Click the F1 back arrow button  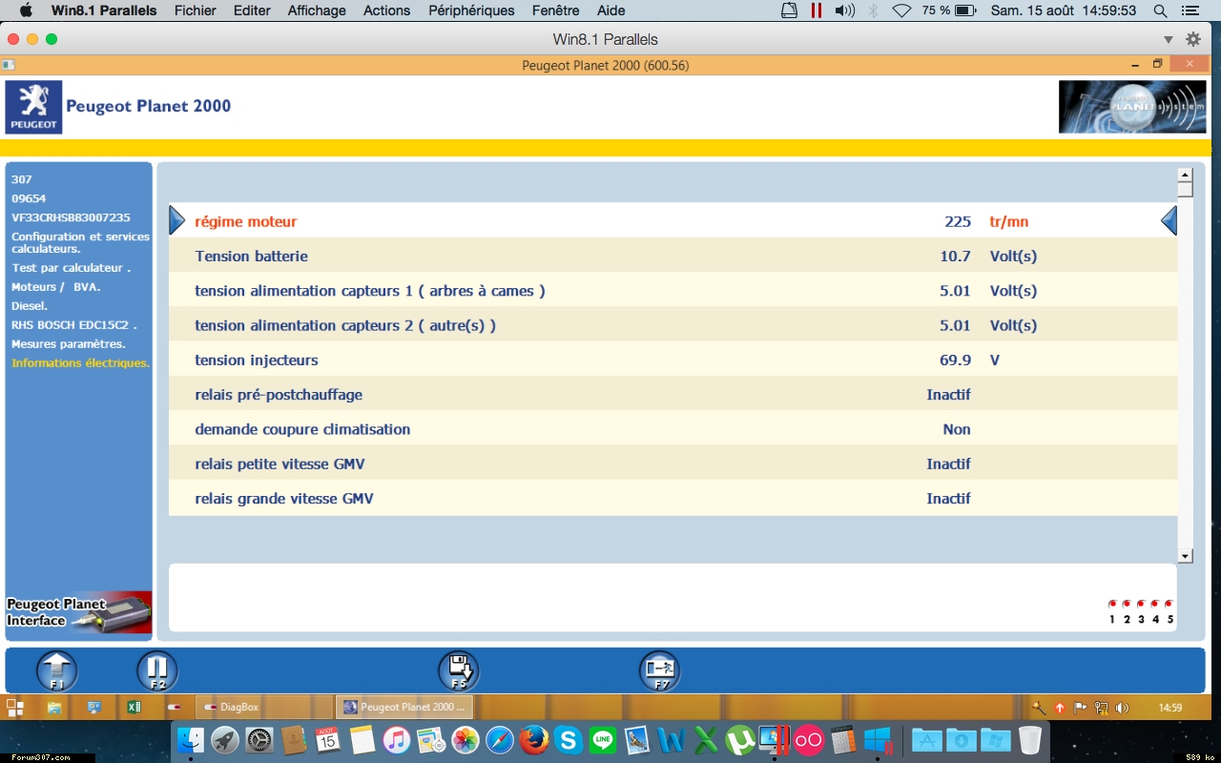(57, 670)
